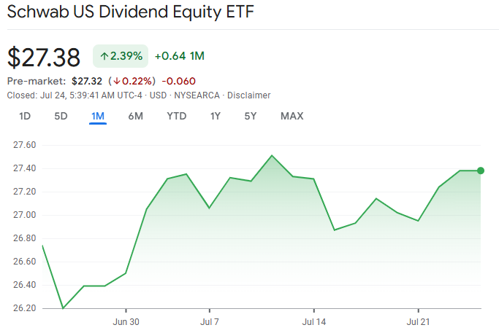Click the Closed: Jul 24 timestamp text
Viewport: 499px width, 333px height.
(75, 95)
